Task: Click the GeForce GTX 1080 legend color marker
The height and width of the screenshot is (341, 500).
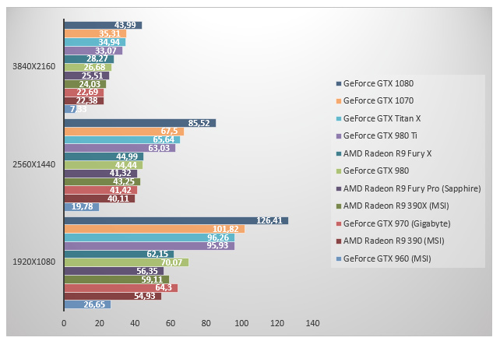Action: (x=338, y=83)
